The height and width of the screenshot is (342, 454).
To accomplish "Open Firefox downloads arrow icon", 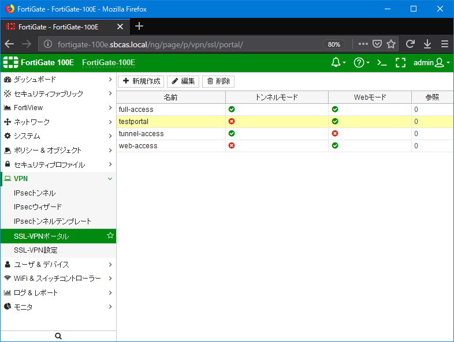I will coord(427,44).
